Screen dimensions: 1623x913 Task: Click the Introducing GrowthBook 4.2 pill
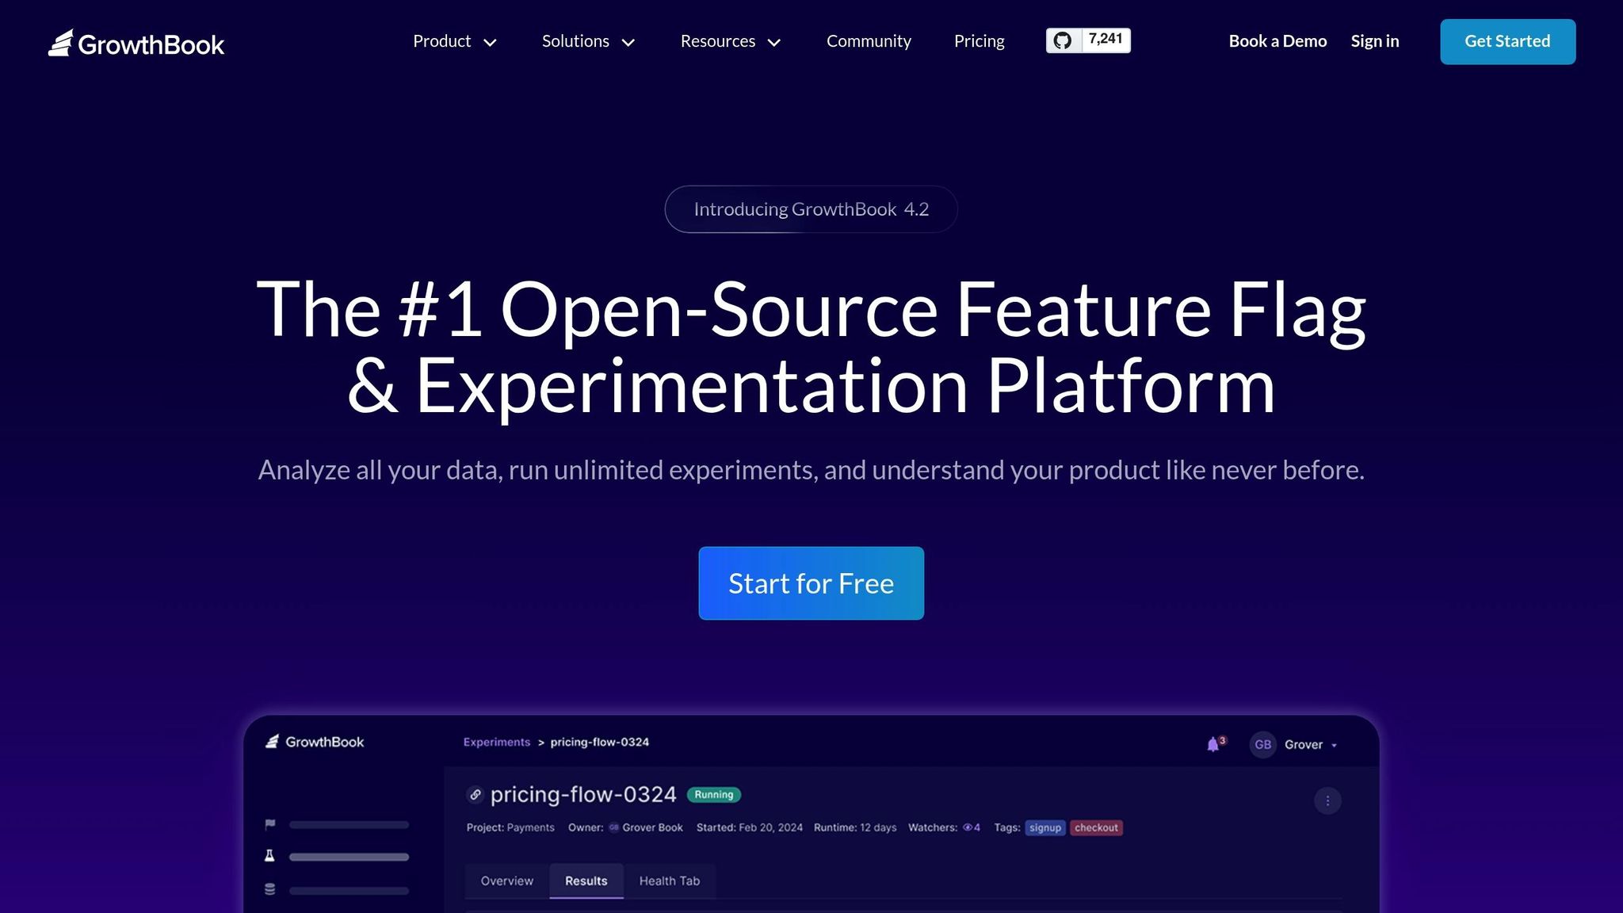click(811, 209)
